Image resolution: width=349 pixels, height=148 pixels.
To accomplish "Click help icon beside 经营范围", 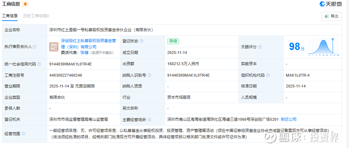I will click(23, 134).
